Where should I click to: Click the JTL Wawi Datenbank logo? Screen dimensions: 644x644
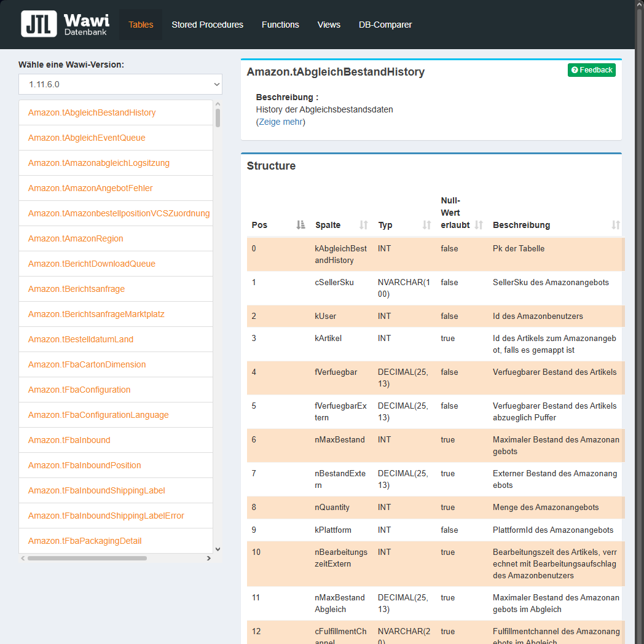pyautogui.click(x=65, y=24)
